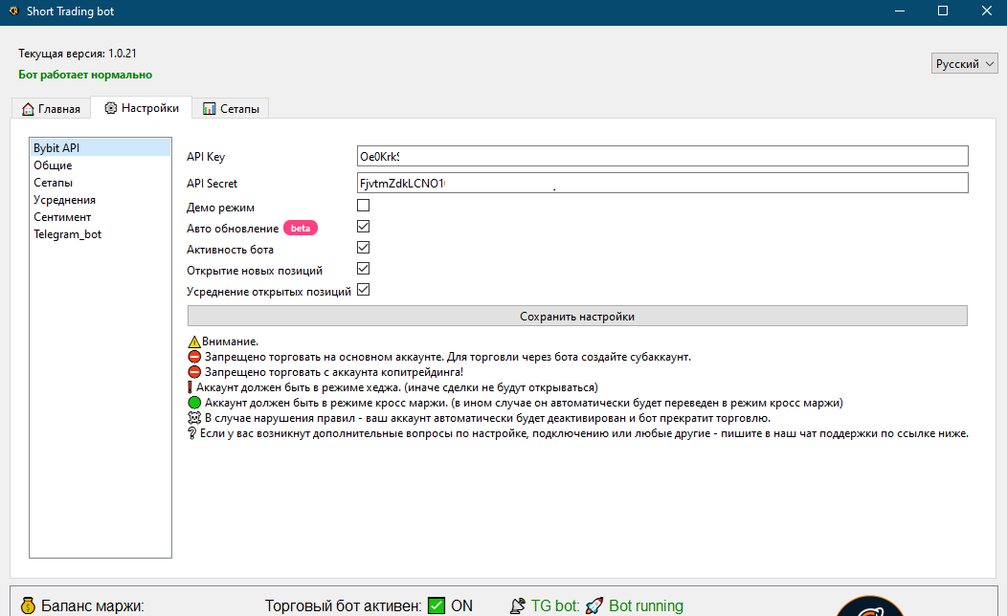Maximize the Short Trading bot window
The height and width of the screenshot is (616, 1007).
point(943,11)
